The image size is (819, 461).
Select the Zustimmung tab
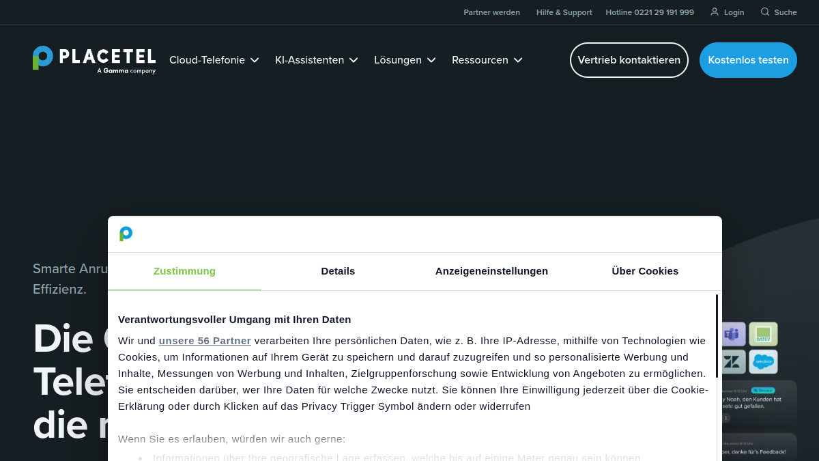click(184, 271)
